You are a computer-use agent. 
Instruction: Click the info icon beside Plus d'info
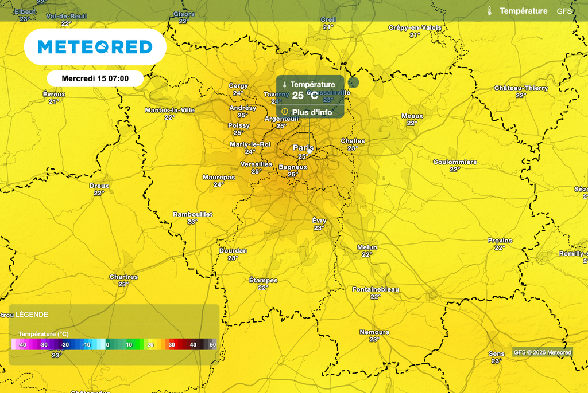click(285, 112)
